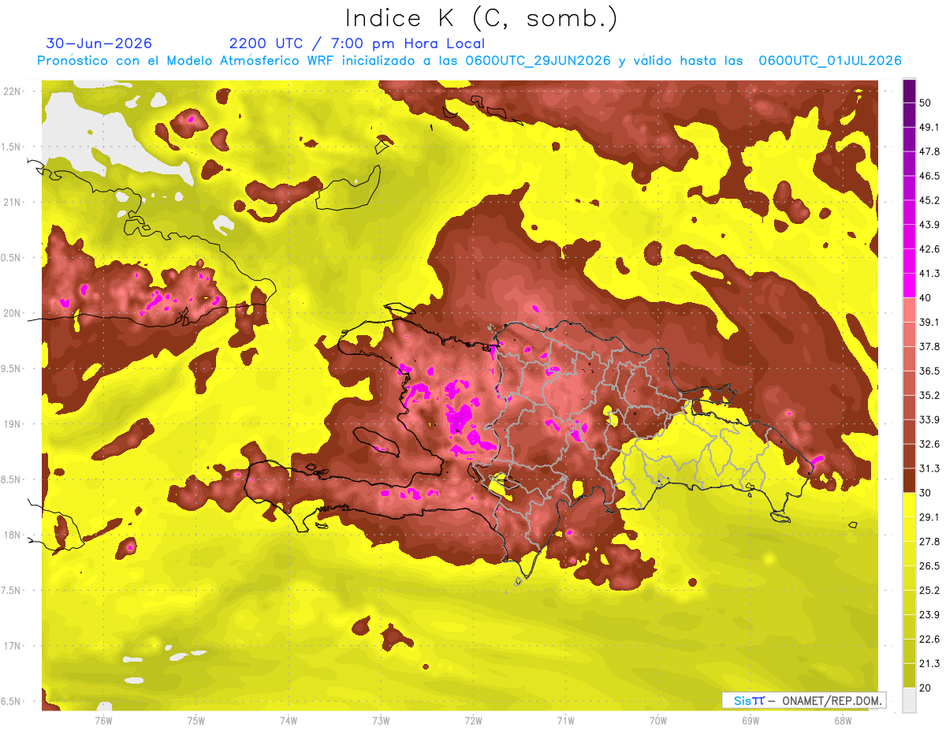Click the legend value '23.9'

(929, 615)
